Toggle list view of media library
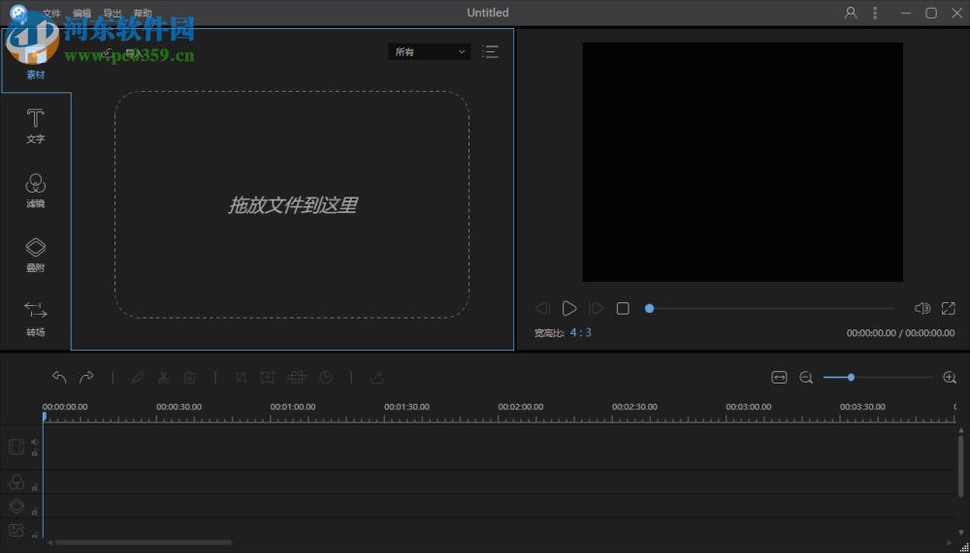970x553 pixels. coord(491,52)
